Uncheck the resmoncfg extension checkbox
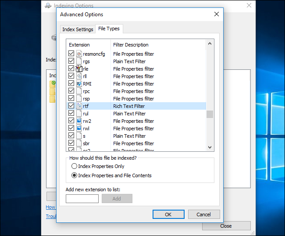Screen dimensions: 285x236 tap(71, 54)
